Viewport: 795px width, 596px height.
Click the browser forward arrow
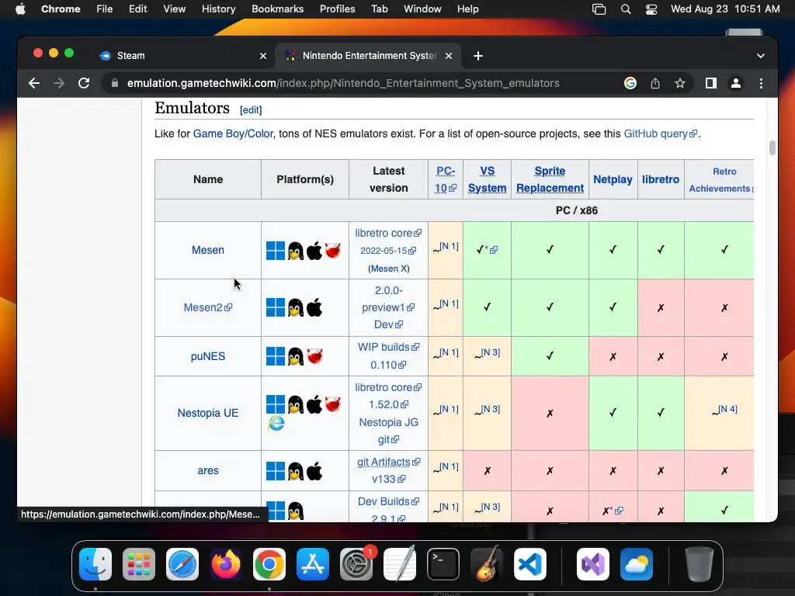tap(59, 83)
